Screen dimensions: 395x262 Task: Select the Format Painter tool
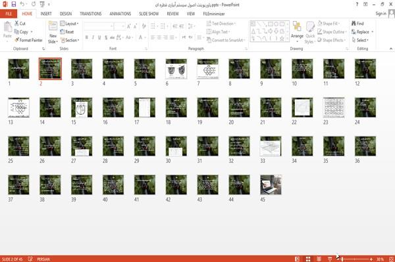tap(28, 40)
